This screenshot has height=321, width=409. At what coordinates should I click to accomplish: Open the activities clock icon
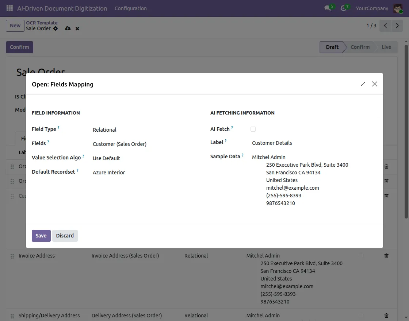pyautogui.click(x=343, y=8)
